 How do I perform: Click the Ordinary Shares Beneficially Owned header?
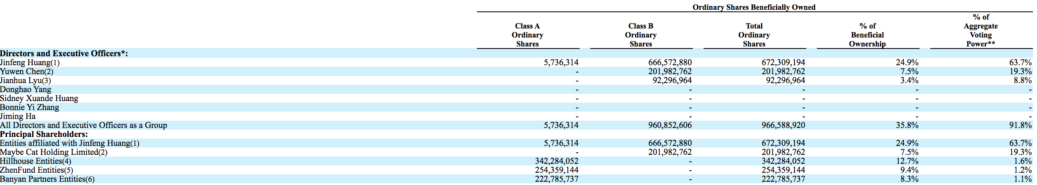coord(754,7)
